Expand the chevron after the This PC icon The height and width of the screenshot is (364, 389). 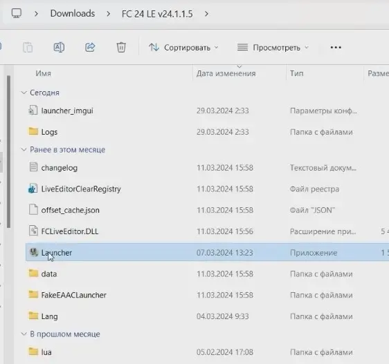tap(36, 14)
